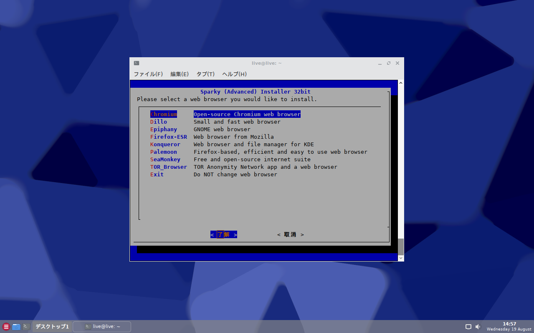Select the Epiphany browser entry
The width and height of the screenshot is (534, 333).
164,129
